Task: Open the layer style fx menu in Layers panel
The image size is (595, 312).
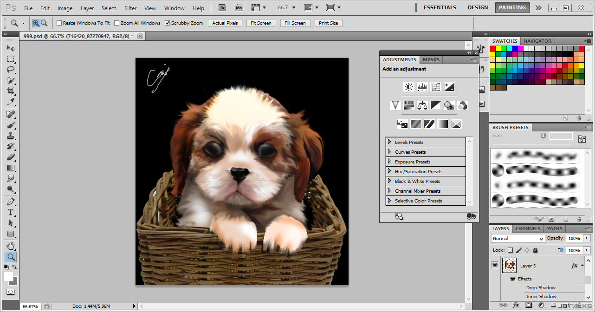Action: pyautogui.click(x=516, y=305)
